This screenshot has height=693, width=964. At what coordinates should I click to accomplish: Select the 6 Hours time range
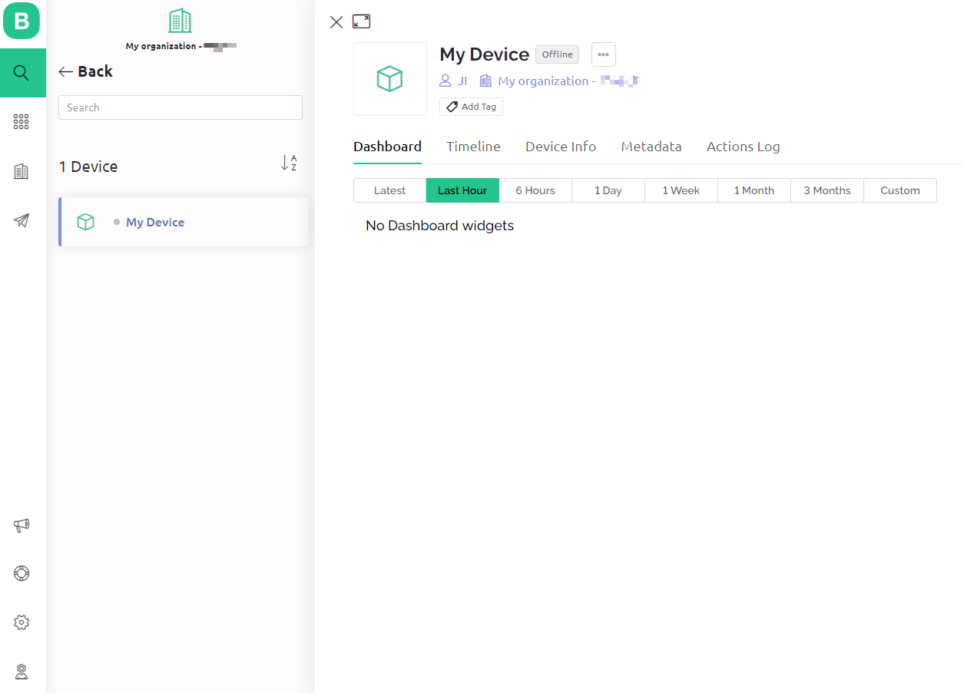pyautogui.click(x=535, y=190)
